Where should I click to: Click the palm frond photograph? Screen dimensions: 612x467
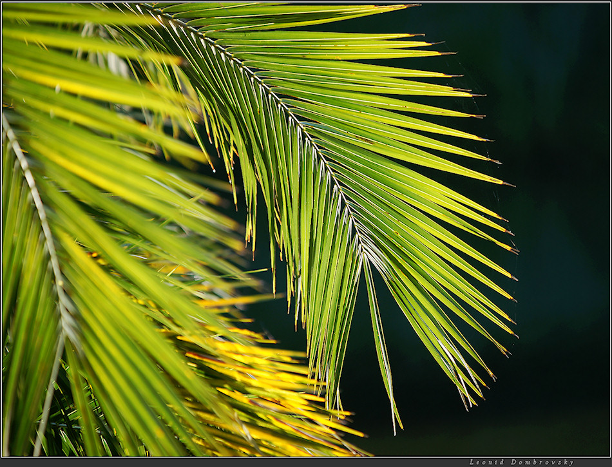[306, 229]
